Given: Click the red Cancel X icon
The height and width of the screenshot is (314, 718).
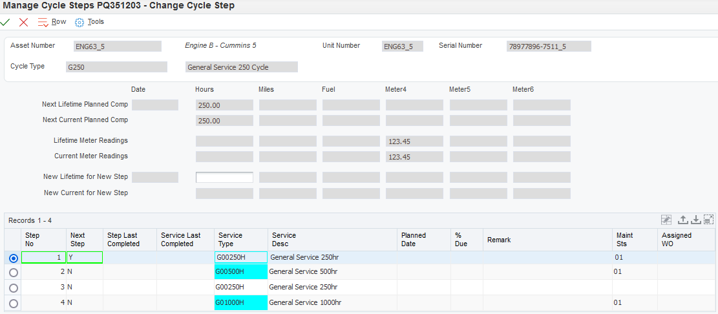Looking at the screenshot, I should [x=24, y=22].
